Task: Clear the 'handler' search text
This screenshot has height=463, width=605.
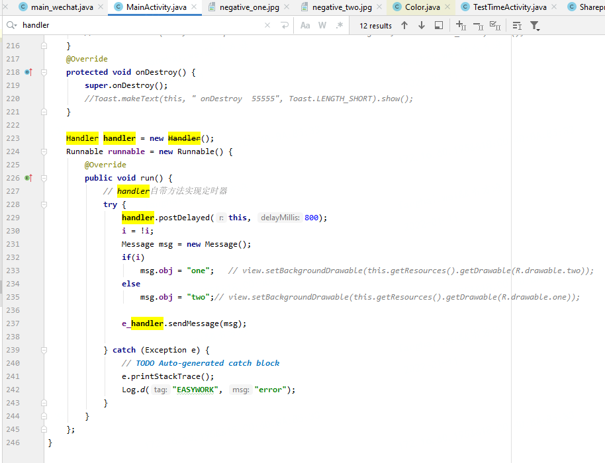Action: (267, 25)
